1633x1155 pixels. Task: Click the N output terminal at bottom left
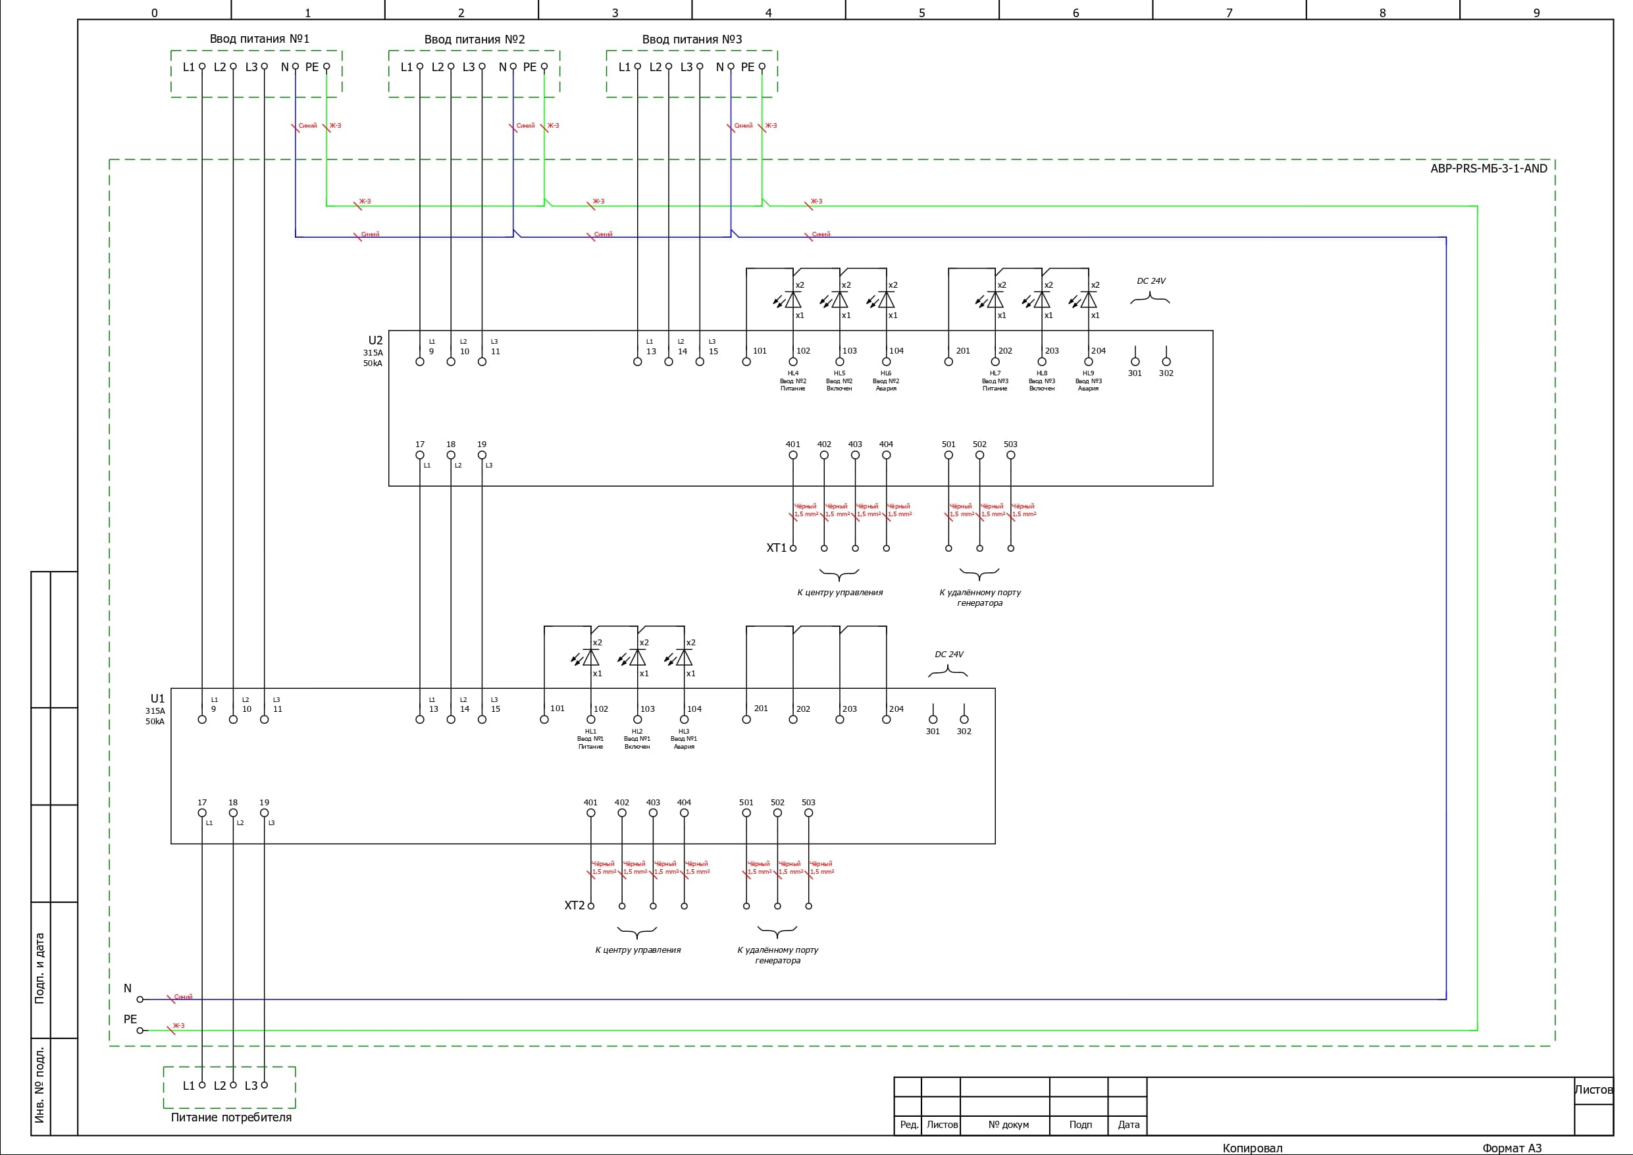(x=140, y=999)
